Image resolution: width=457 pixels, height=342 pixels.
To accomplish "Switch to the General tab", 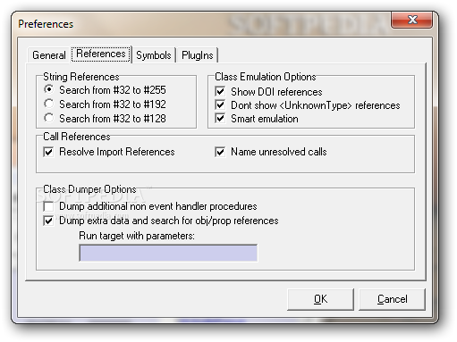I will [x=49, y=55].
